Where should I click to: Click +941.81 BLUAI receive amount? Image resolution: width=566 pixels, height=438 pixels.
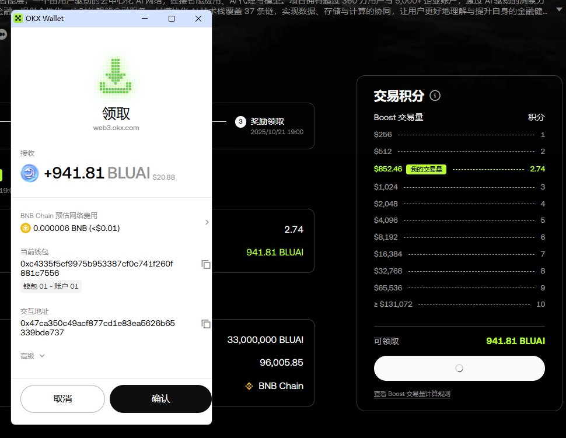tap(97, 173)
